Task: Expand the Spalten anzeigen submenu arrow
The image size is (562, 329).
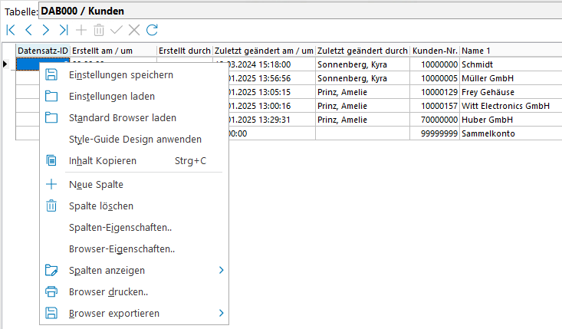Action: (x=221, y=271)
